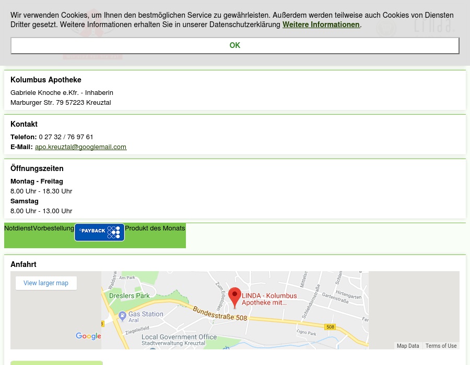Open Terms of Use on the map
The image size is (470, 365).
point(441,346)
